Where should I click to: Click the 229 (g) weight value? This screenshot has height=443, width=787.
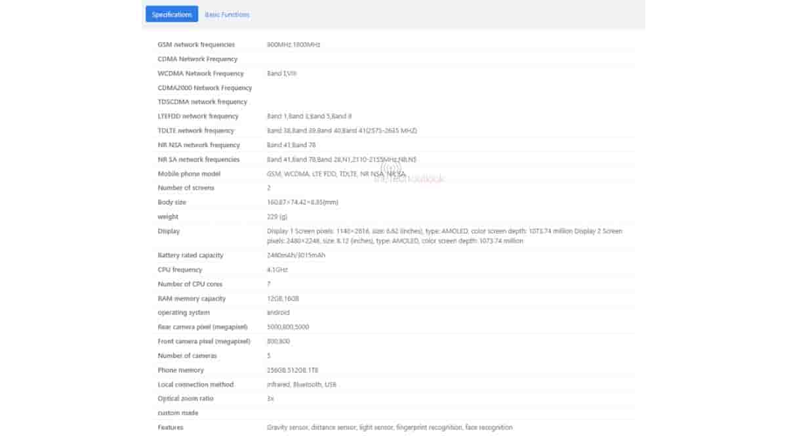(277, 217)
